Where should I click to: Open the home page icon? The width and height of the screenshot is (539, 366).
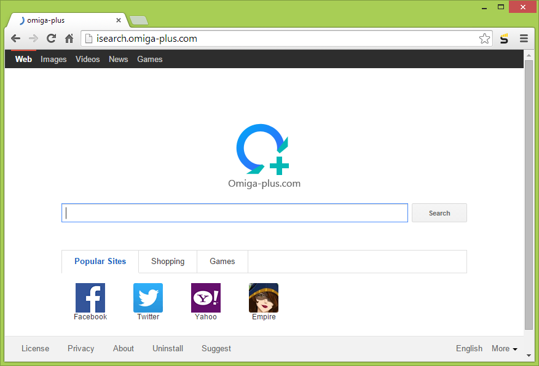click(x=69, y=39)
